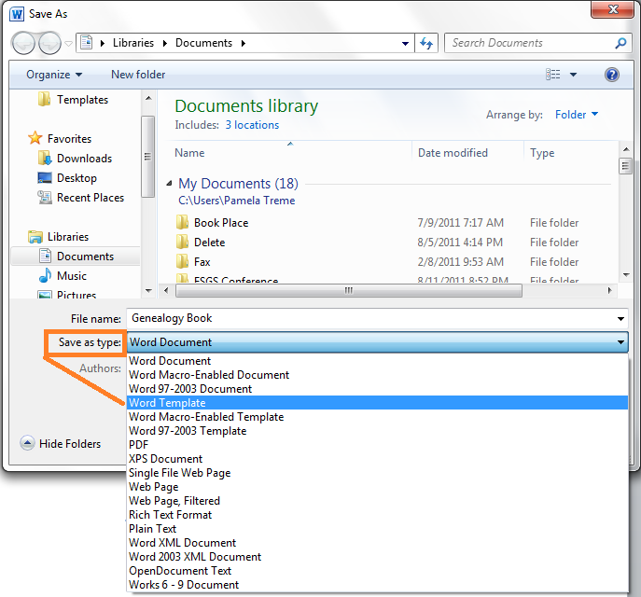641x597 pixels.
Task: Collapse the My Documents group triangle
Action: [x=169, y=184]
